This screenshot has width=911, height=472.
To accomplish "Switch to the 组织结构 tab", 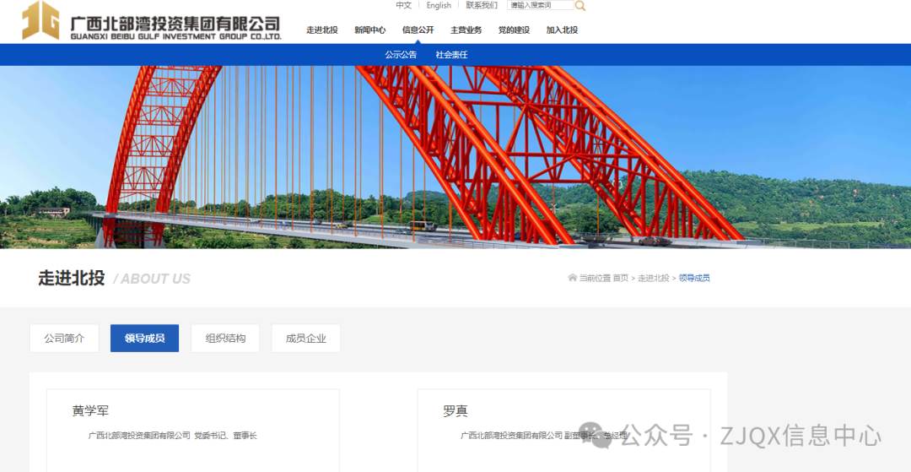I will coord(225,339).
